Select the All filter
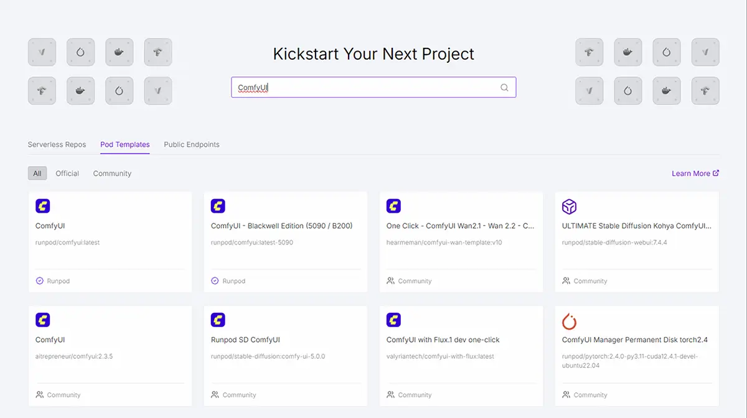747x418 pixels. (37, 174)
